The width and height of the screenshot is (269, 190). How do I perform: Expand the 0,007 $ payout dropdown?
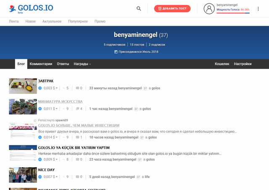click(x=50, y=177)
